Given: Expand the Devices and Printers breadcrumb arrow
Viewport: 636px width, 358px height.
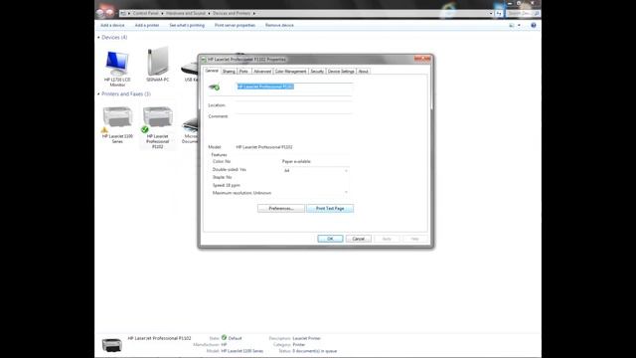Looking at the screenshot, I should 254,13.
